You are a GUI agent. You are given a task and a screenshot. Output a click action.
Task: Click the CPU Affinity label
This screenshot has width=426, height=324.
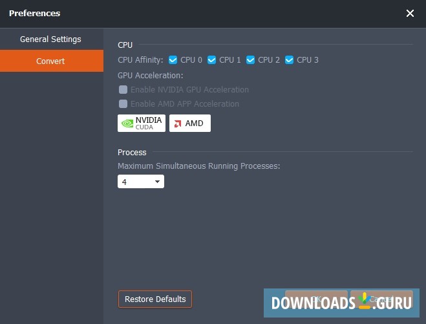[x=140, y=59]
